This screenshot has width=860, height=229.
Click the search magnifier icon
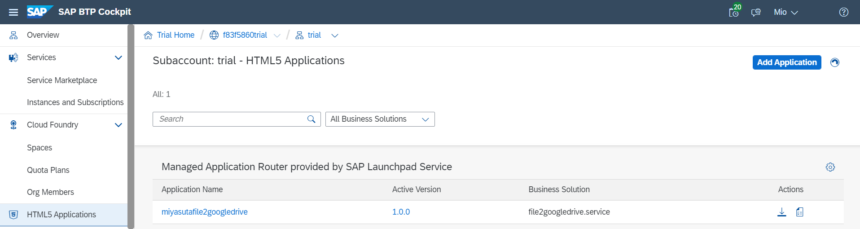point(311,119)
